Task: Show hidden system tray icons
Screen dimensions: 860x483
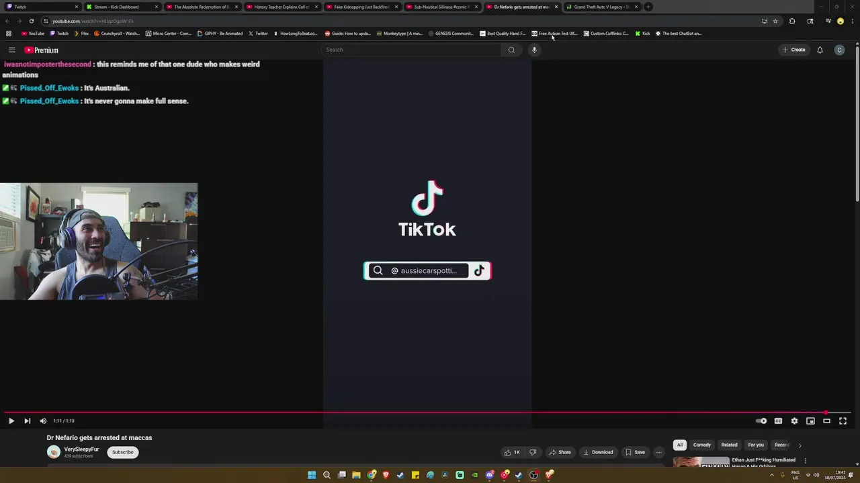Action: tap(771, 475)
